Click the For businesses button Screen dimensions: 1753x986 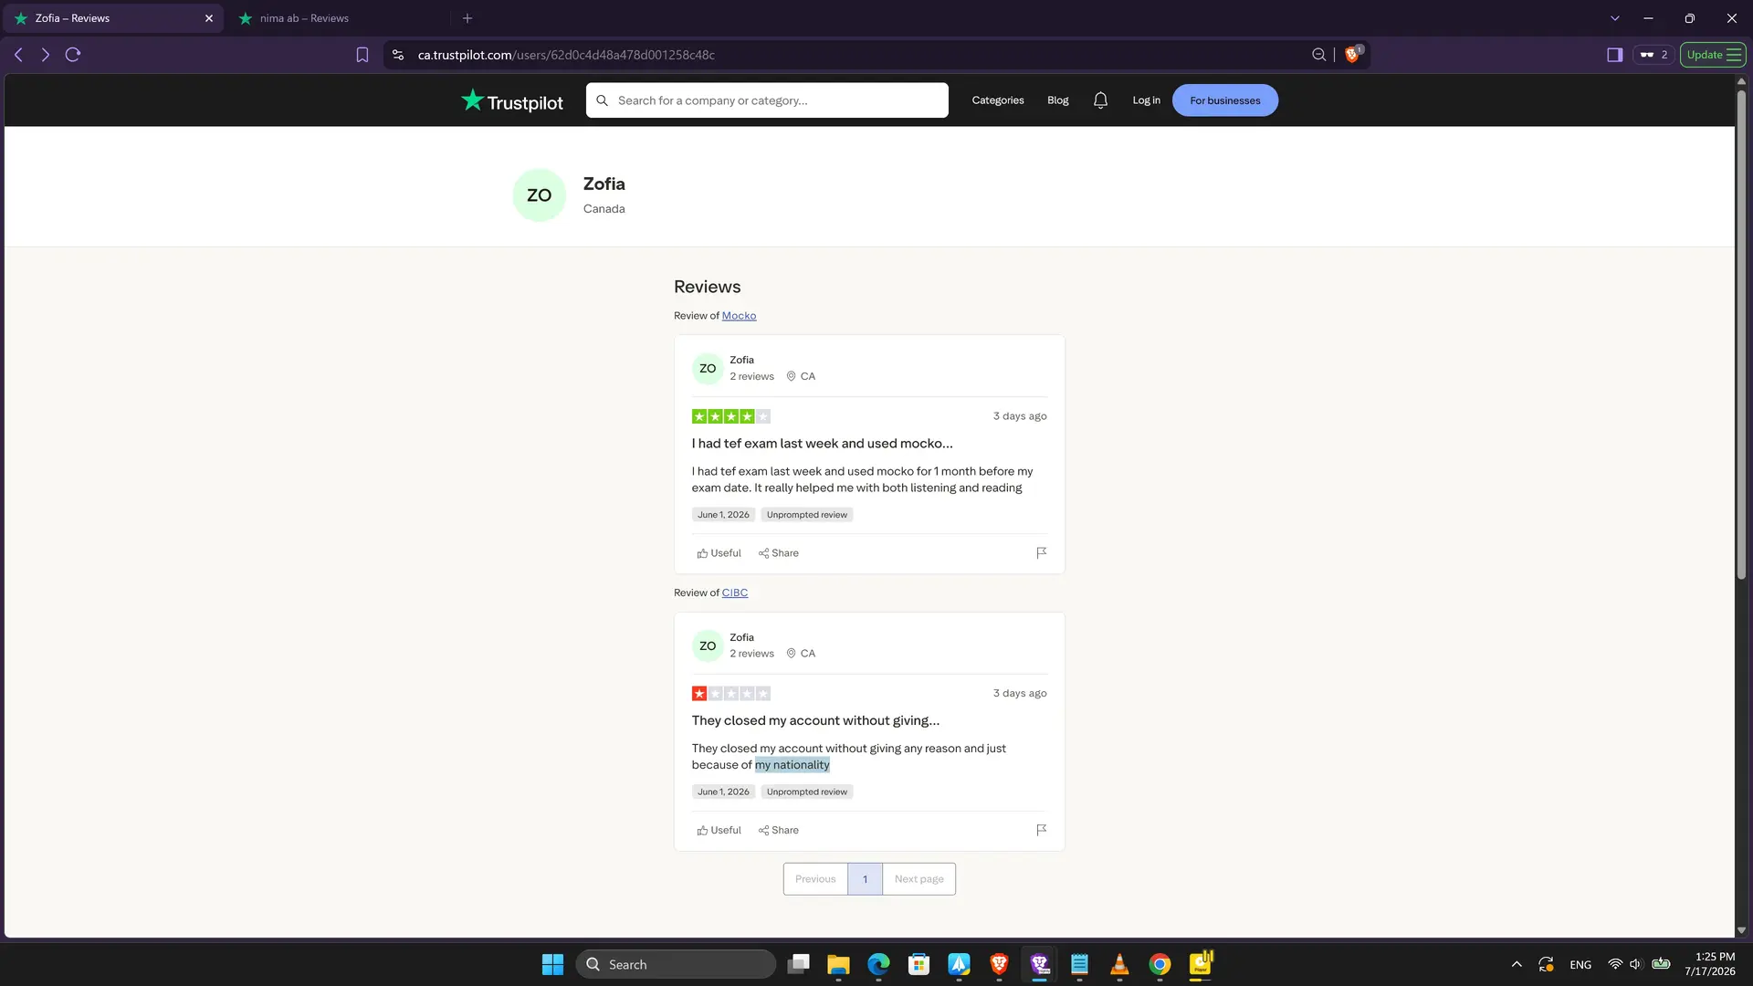(1224, 100)
